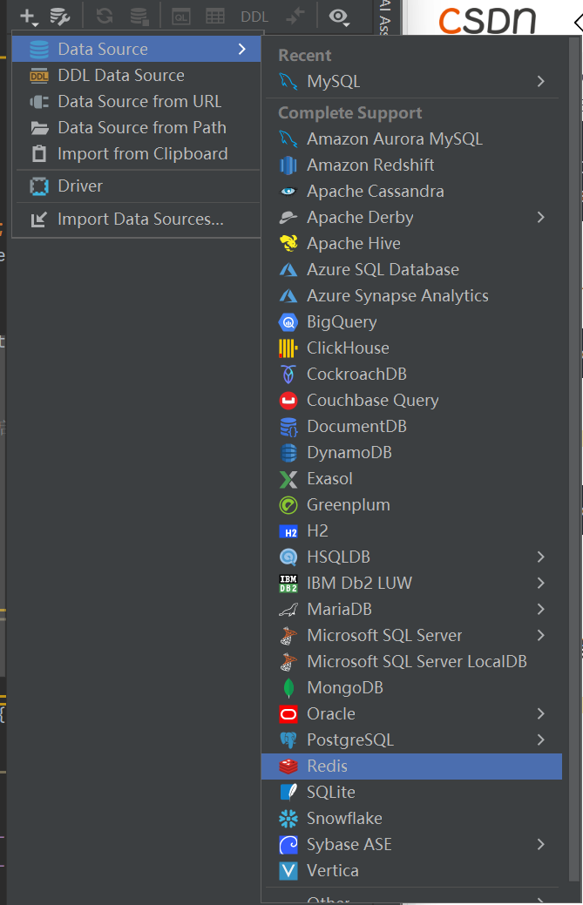583x905 pixels.
Task: Open Import Data Sources... option
Action: [x=136, y=219]
